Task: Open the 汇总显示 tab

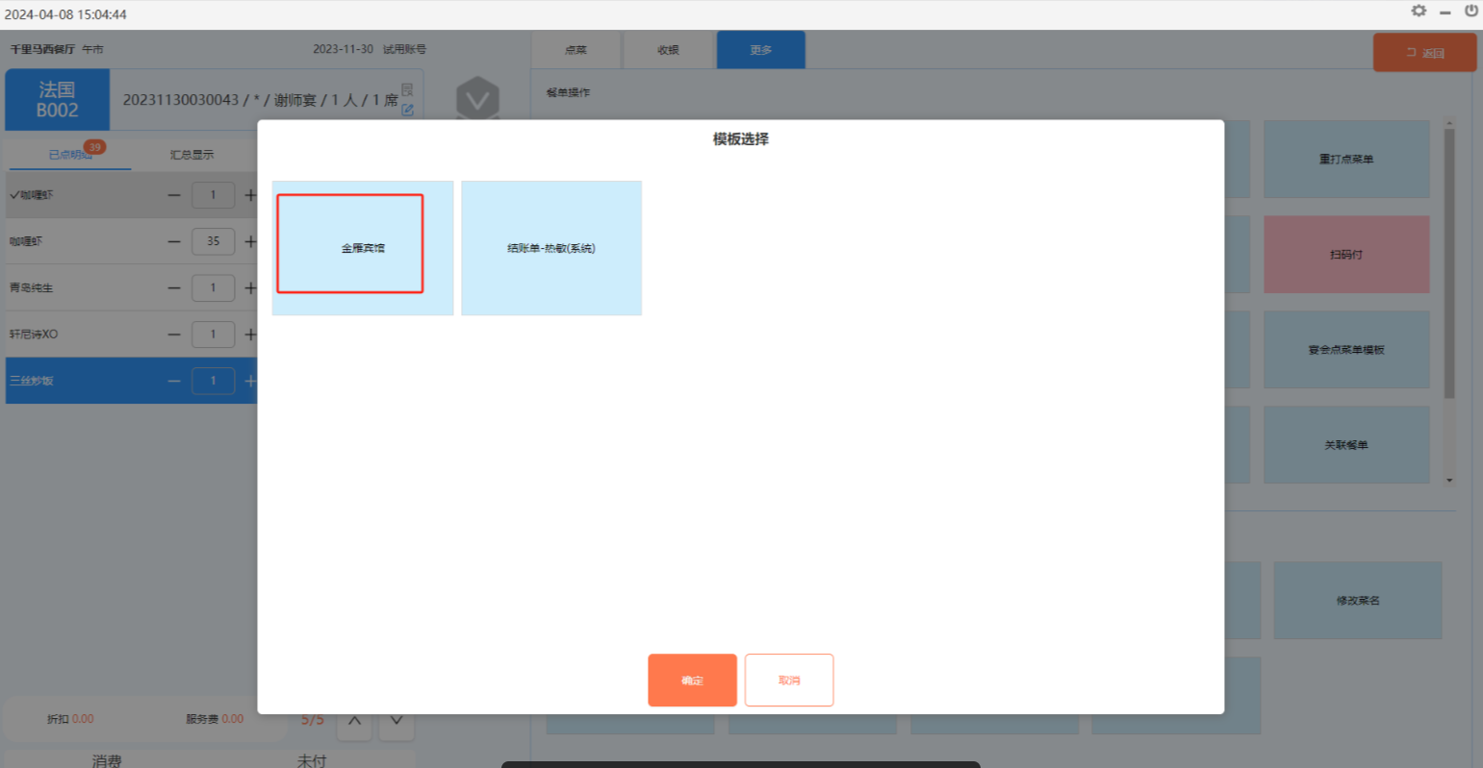Action: [x=192, y=155]
